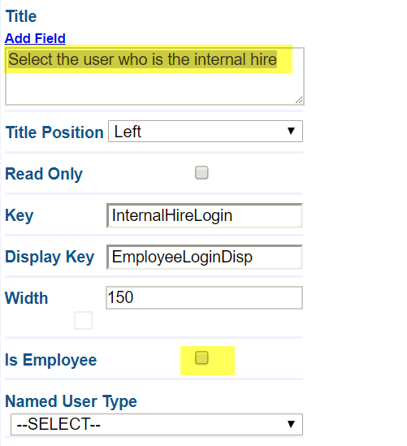The height and width of the screenshot is (446, 407).
Task: Click the small empty box below Width
Action: pyautogui.click(x=83, y=320)
